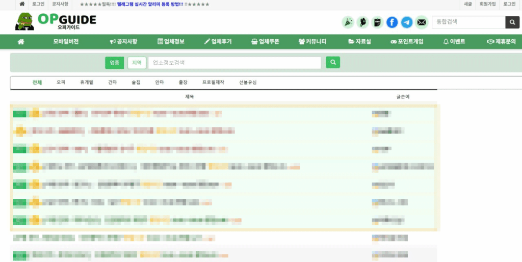Viewport: 522px width, 262px height.
Task: Open the 포인트게임 menu
Action: pos(407,42)
